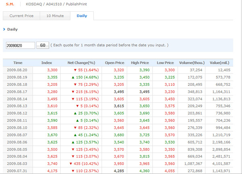
Task: Select the Daily tab
Action: pos(82,16)
